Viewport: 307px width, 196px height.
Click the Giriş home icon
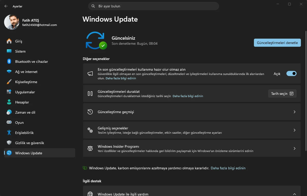[x=9, y=41]
